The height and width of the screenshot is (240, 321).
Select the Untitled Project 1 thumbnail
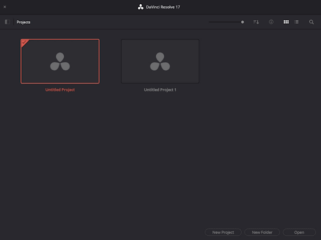point(160,61)
